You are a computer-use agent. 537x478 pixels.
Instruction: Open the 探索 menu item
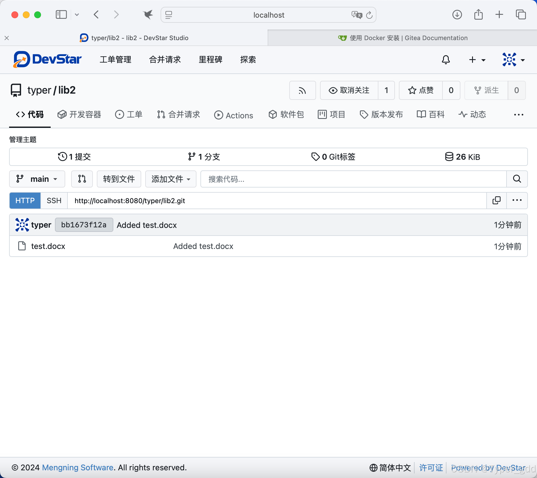[248, 60]
